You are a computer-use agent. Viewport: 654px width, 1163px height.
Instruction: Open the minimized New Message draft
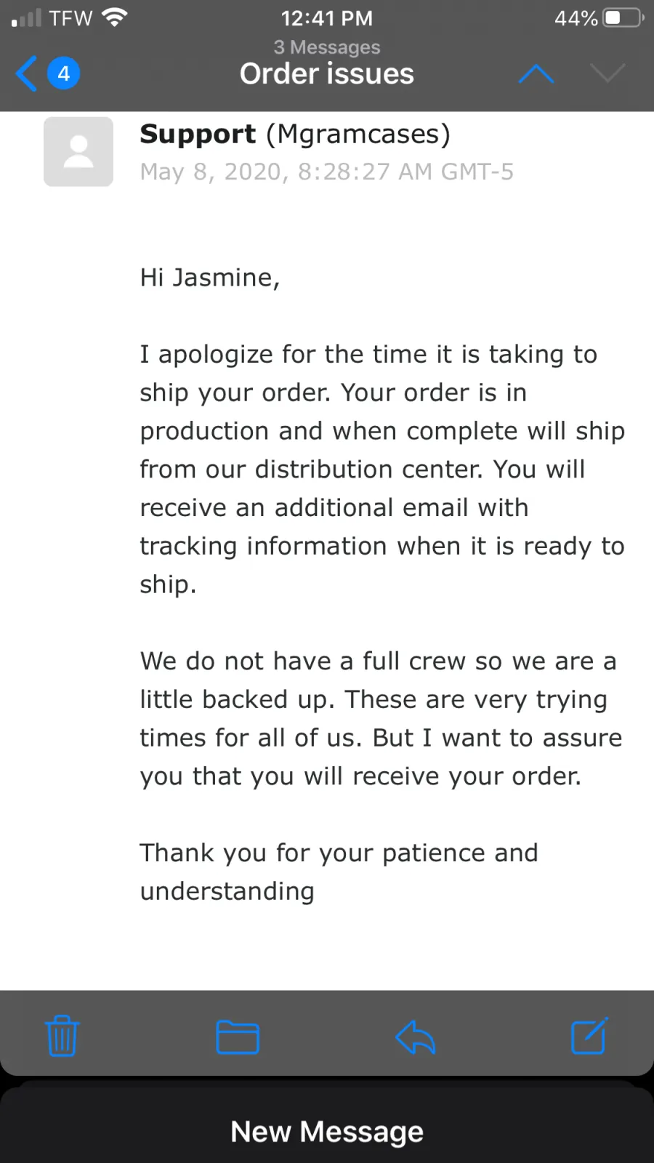coord(327,1131)
